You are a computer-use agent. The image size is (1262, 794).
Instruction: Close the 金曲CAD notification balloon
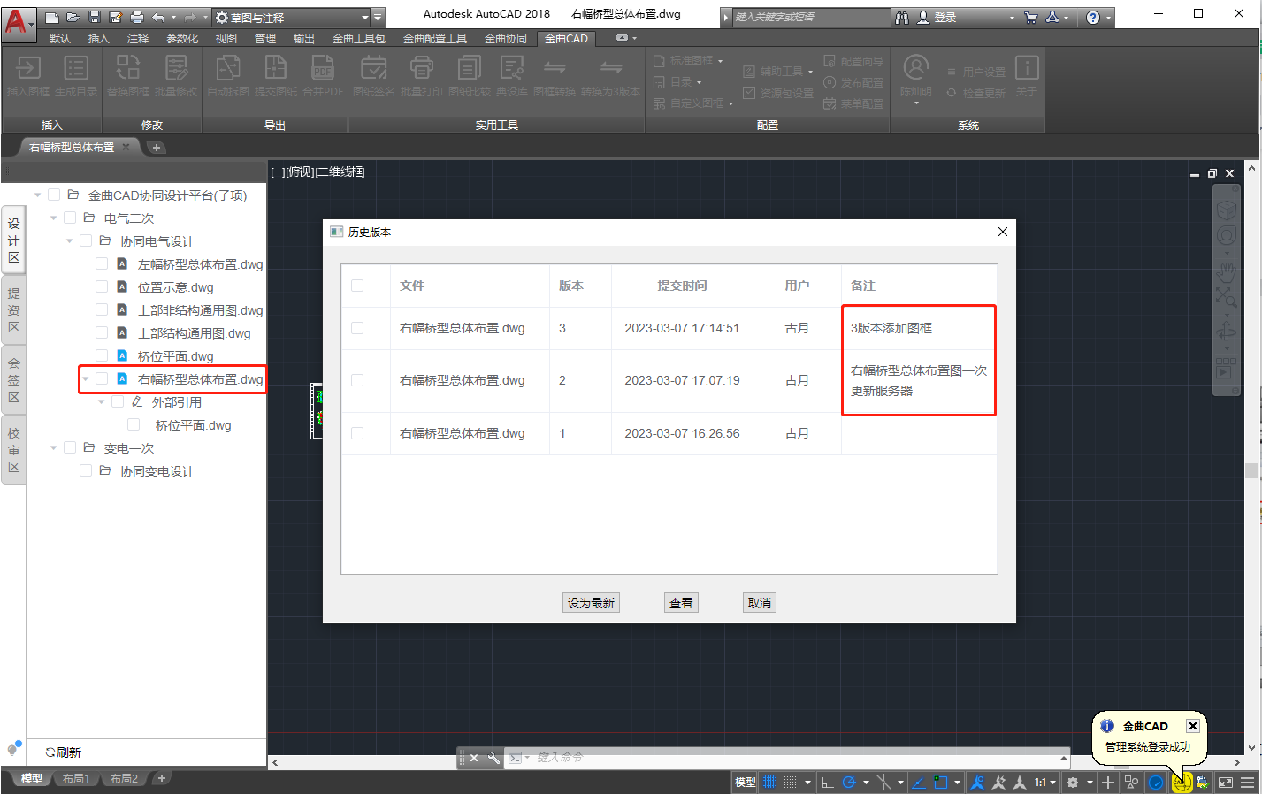click(1193, 726)
